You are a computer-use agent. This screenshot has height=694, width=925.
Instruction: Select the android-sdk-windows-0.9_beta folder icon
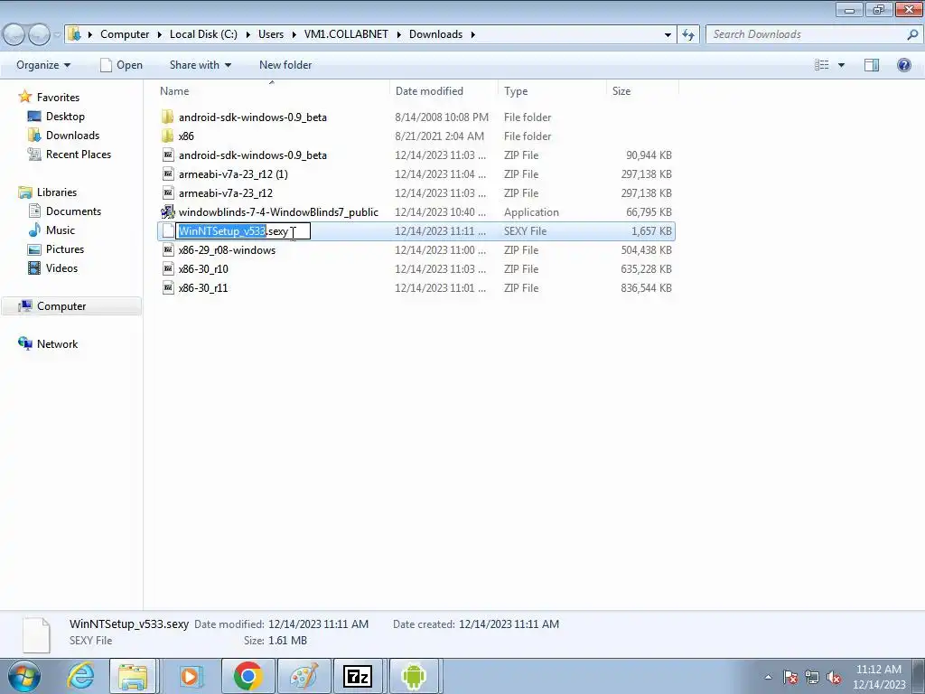167,117
